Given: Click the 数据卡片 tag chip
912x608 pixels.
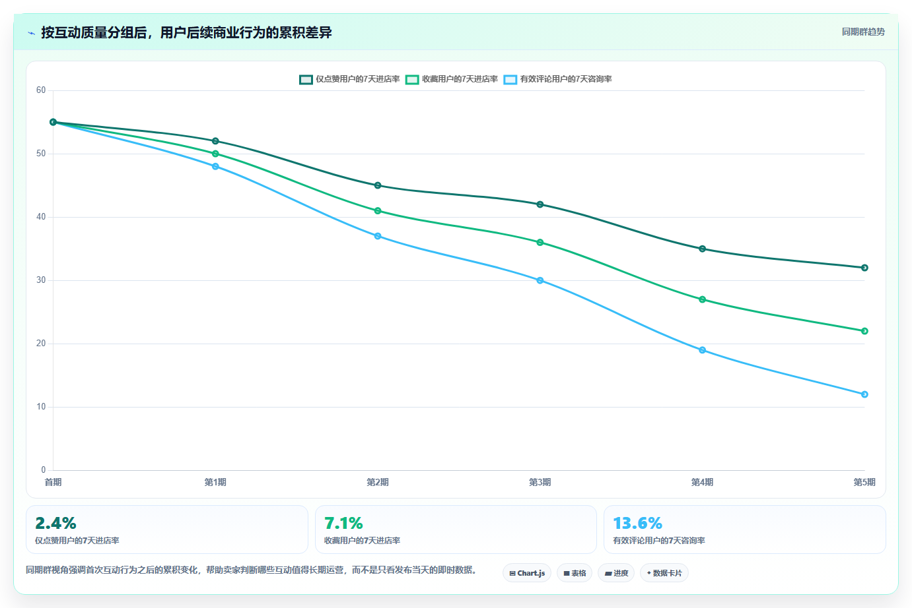Looking at the screenshot, I should point(664,573).
